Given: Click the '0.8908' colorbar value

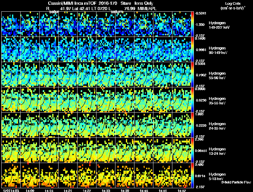Looking at the screenshot, I should point(200,89).
